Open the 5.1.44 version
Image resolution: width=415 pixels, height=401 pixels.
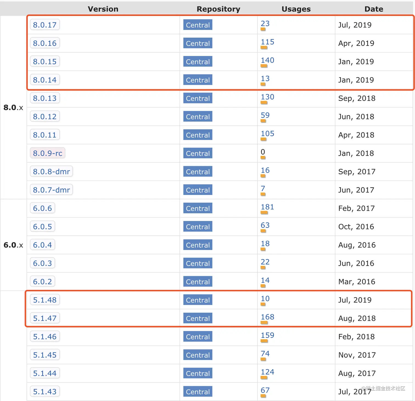(x=45, y=373)
